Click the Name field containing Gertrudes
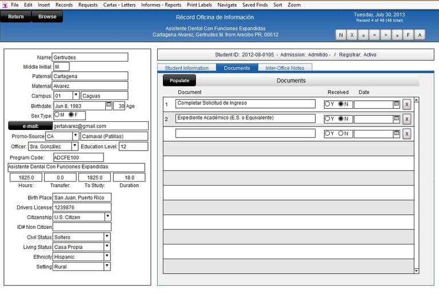 tap(90, 57)
